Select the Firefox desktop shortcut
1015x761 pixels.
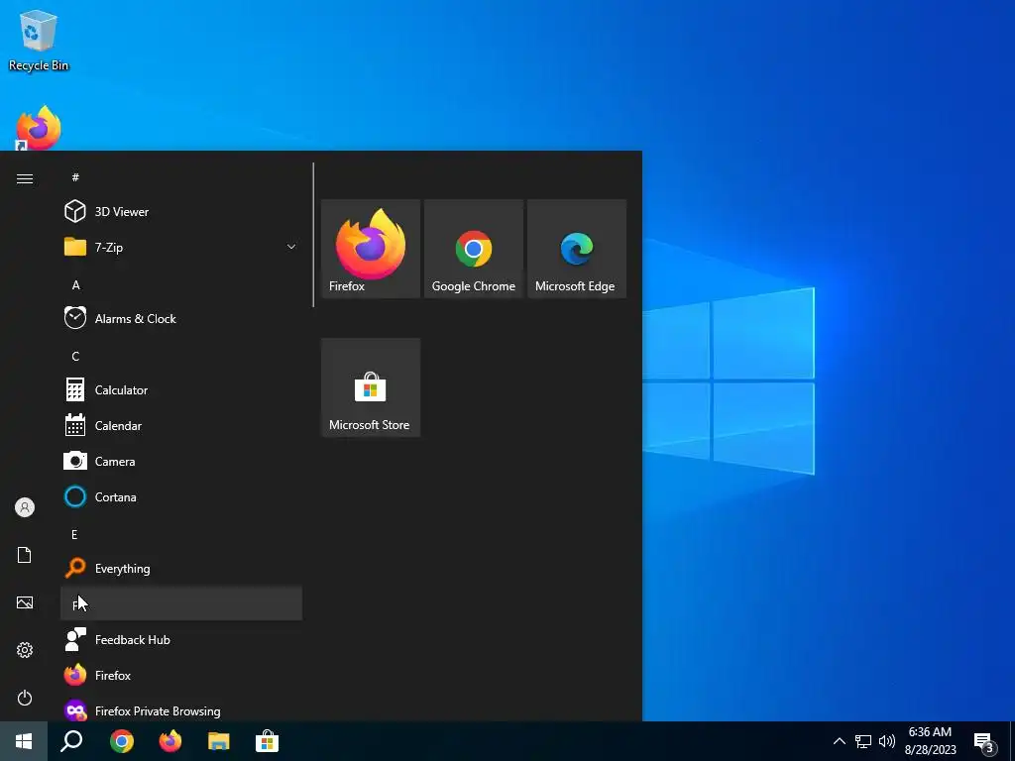(x=39, y=128)
